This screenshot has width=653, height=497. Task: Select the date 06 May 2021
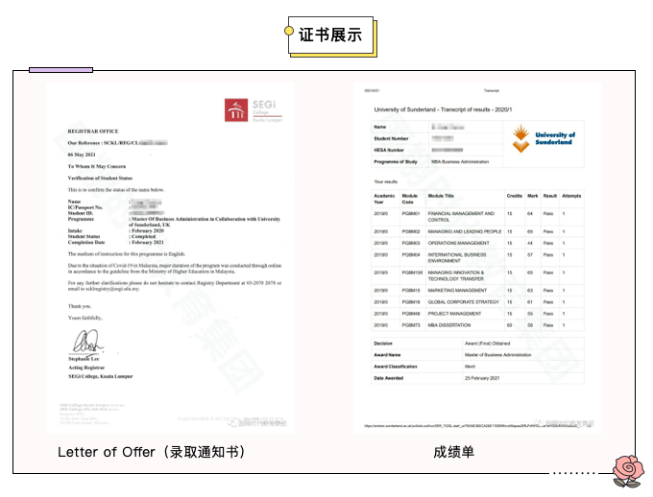pos(82,154)
